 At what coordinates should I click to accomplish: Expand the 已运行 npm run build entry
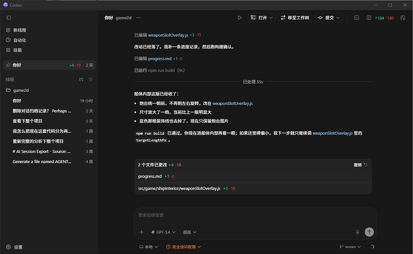coord(159,70)
